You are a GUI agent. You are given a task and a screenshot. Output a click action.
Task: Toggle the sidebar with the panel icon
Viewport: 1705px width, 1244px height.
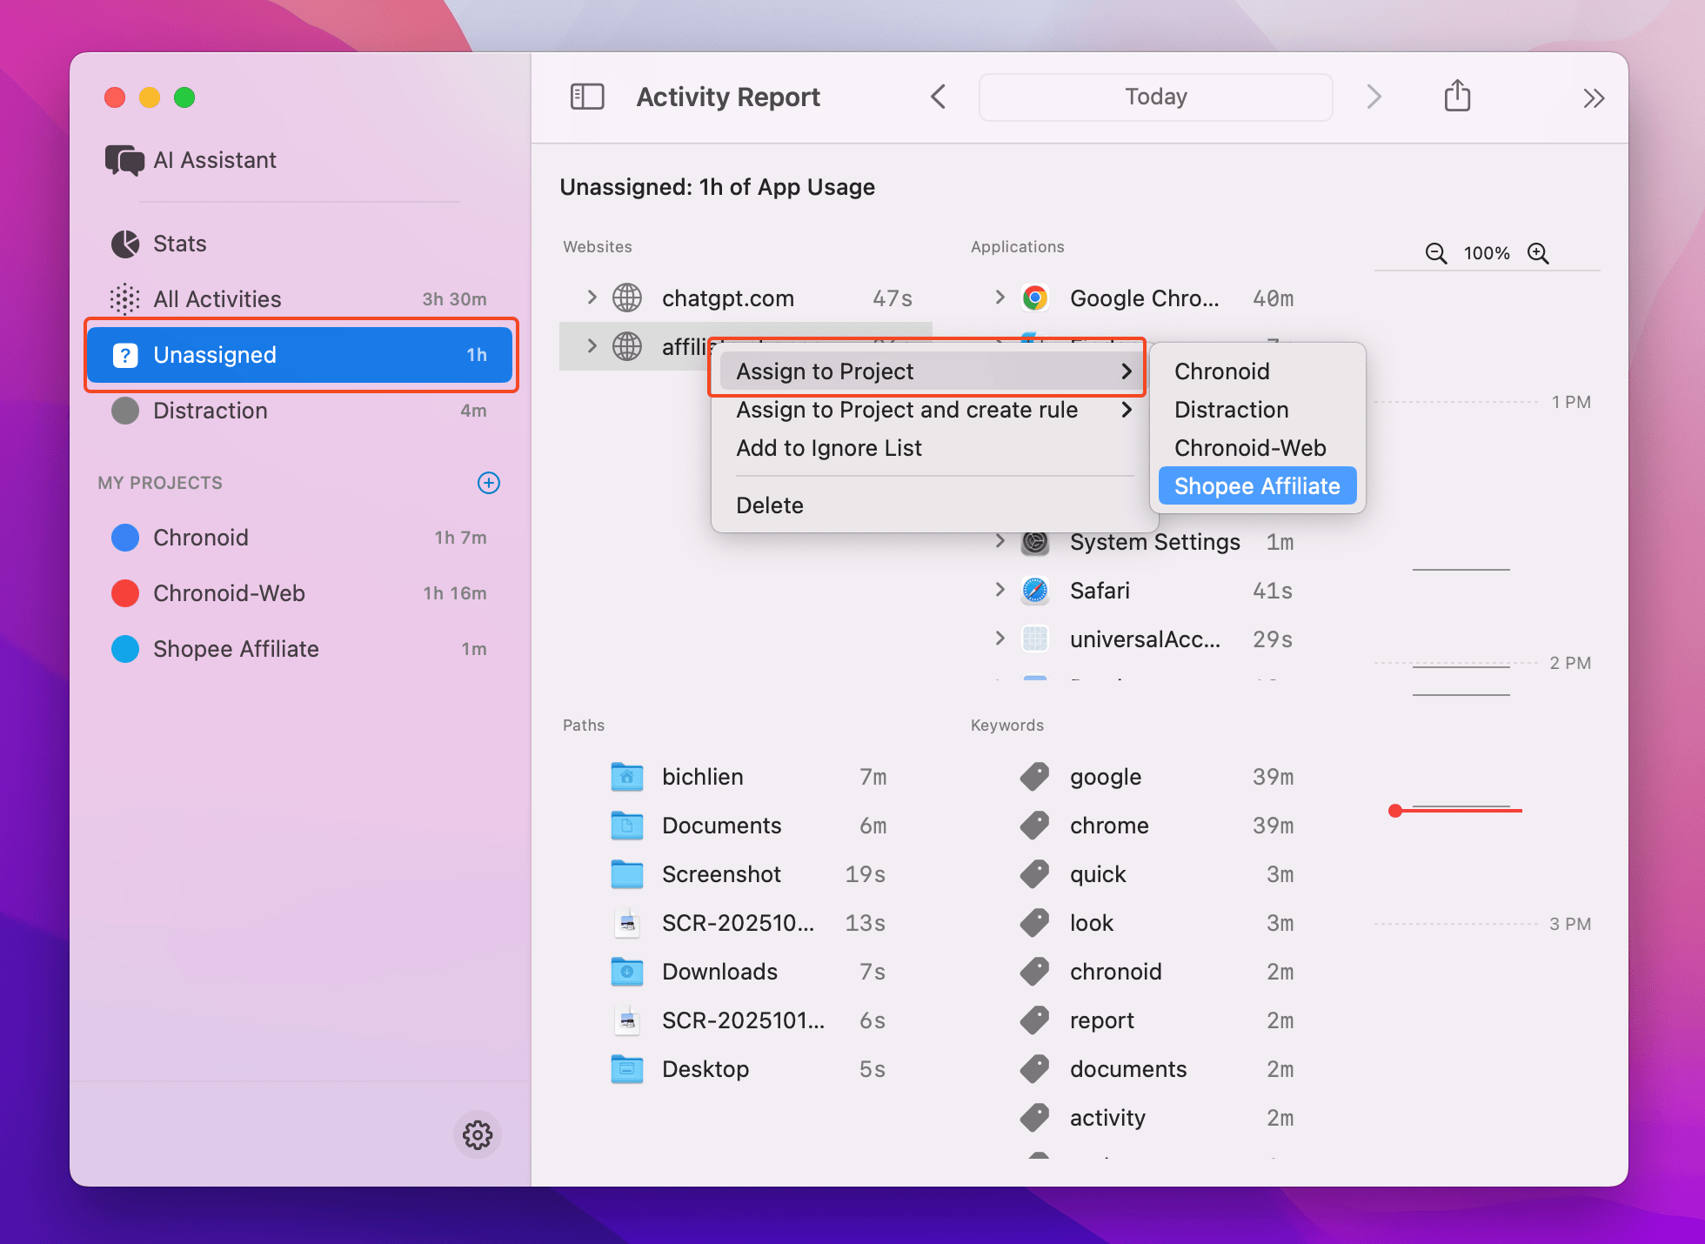pos(587,97)
